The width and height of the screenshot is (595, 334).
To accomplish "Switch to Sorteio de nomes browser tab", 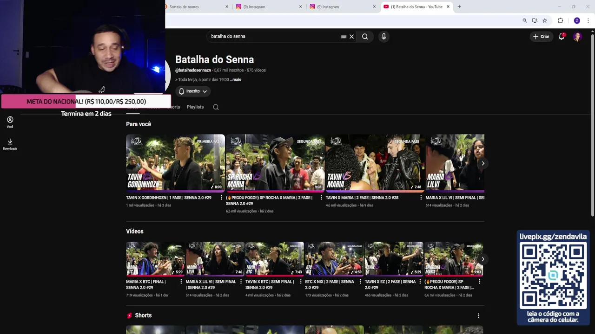I will (196, 6).
